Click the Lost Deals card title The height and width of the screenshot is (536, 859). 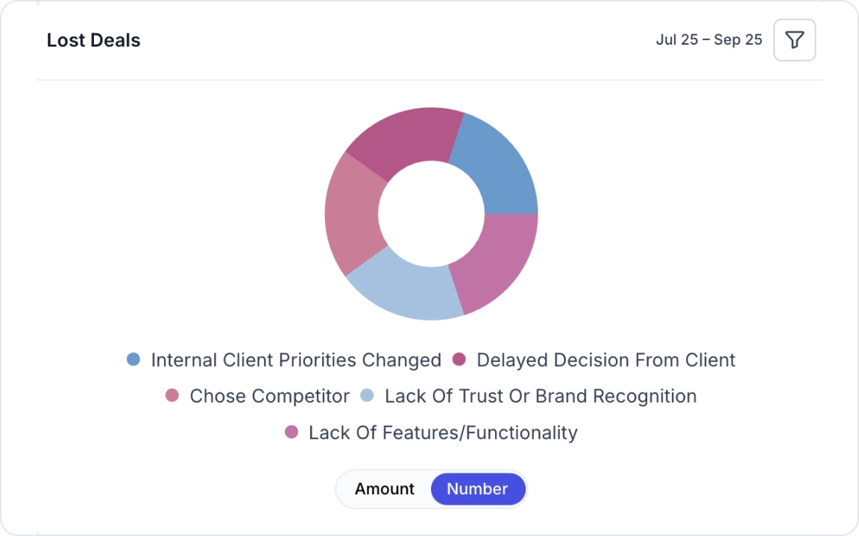93,40
